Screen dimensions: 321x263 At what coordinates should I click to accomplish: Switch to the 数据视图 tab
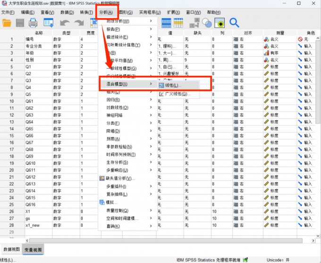coord(12,249)
